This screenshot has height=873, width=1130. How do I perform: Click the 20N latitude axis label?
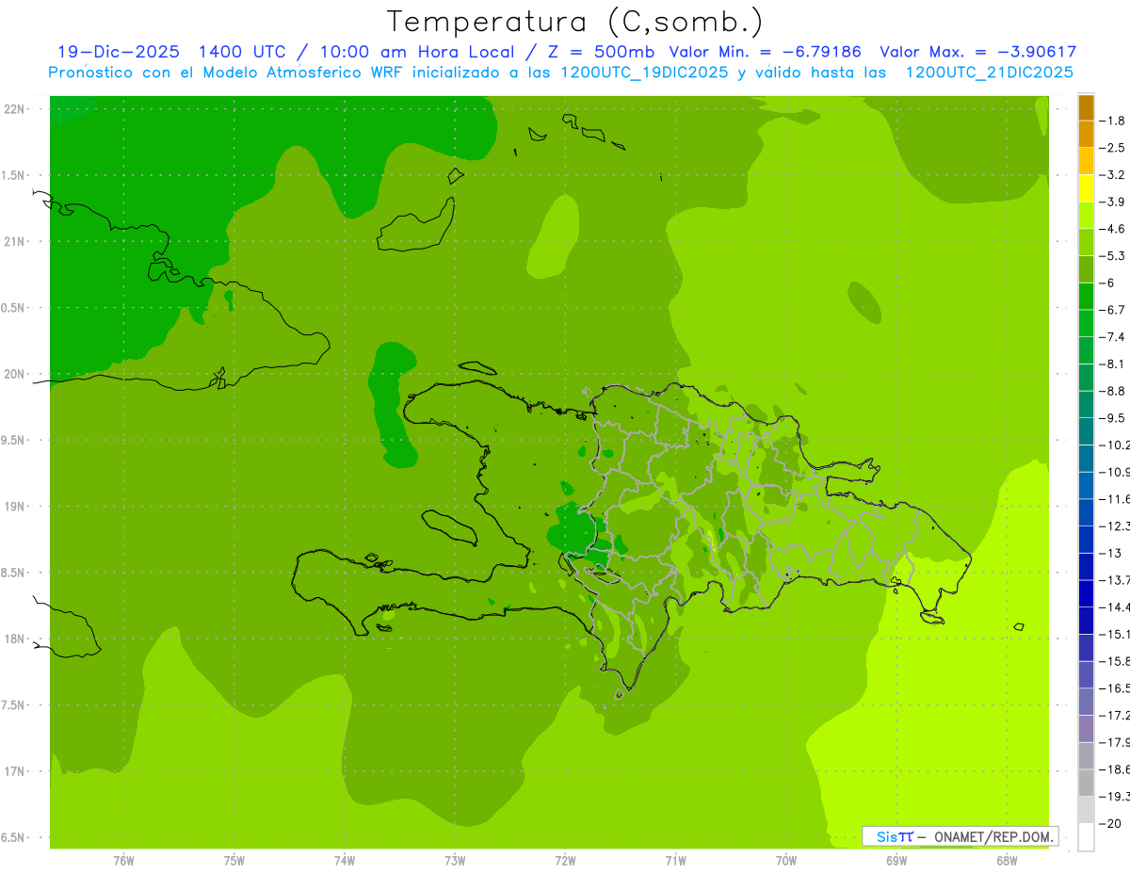pyautogui.click(x=16, y=374)
